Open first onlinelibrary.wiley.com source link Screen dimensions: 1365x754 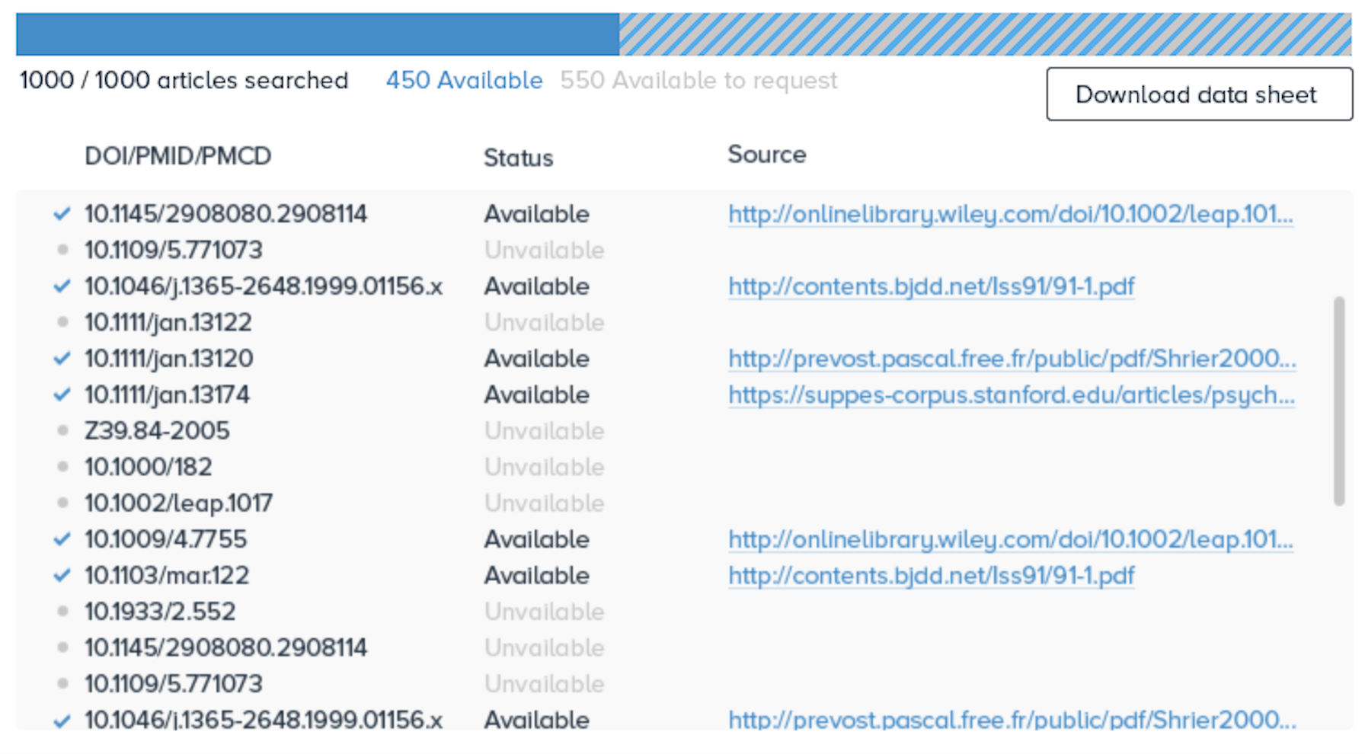(1011, 214)
